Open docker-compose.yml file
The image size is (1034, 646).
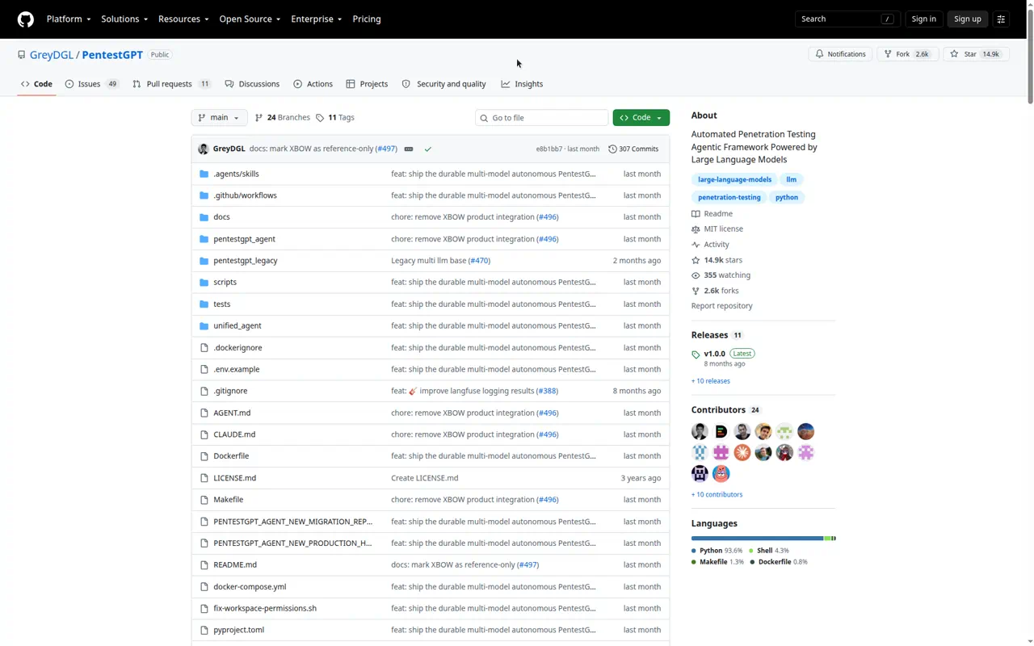click(250, 587)
